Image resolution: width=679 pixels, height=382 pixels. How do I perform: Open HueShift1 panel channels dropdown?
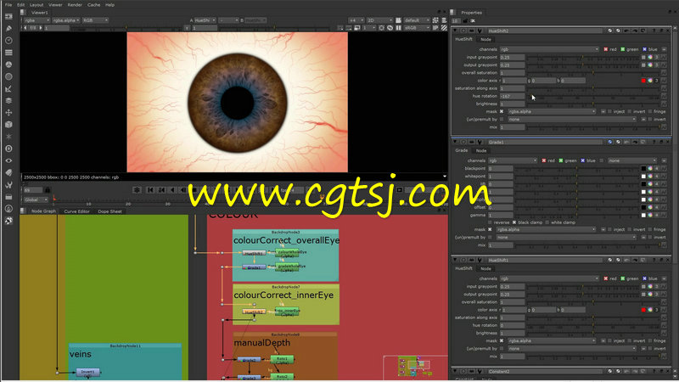tap(549, 279)
